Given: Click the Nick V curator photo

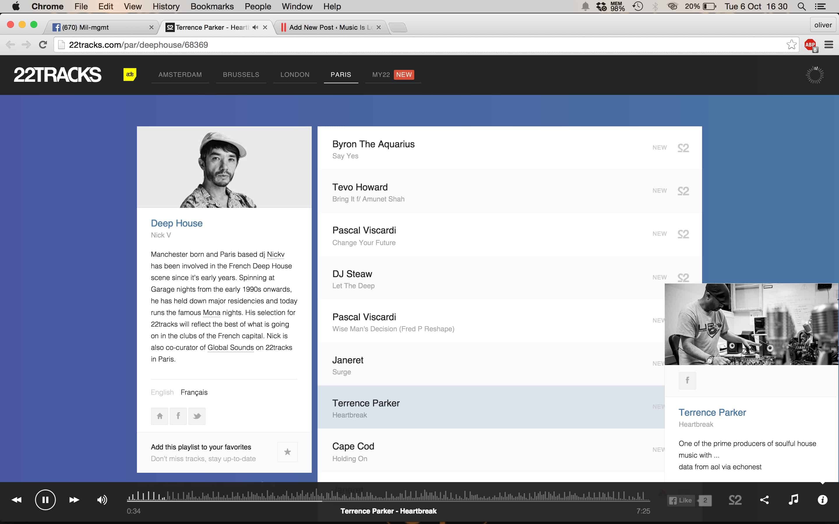Looking at the screenshot, I should [224, 167].
